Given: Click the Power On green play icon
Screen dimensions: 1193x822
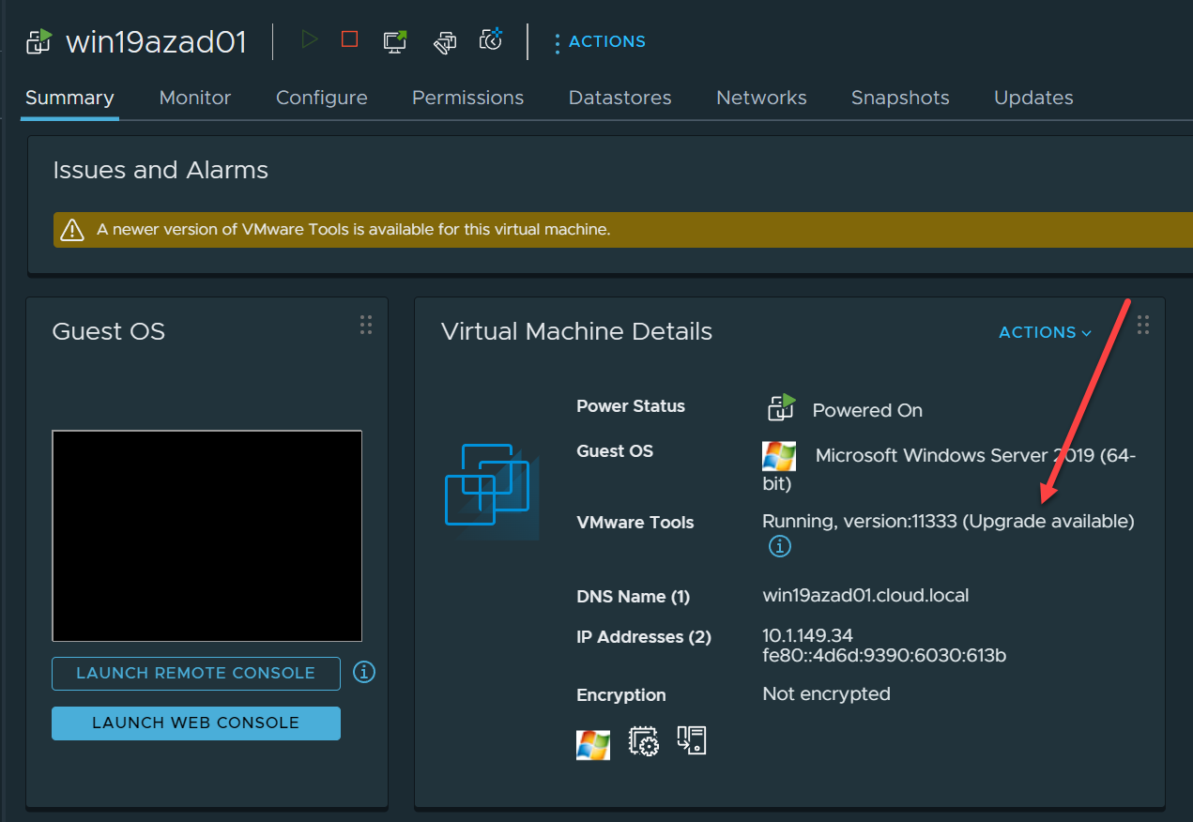Looking at the screenshot, I should click(x=310, y=39).
